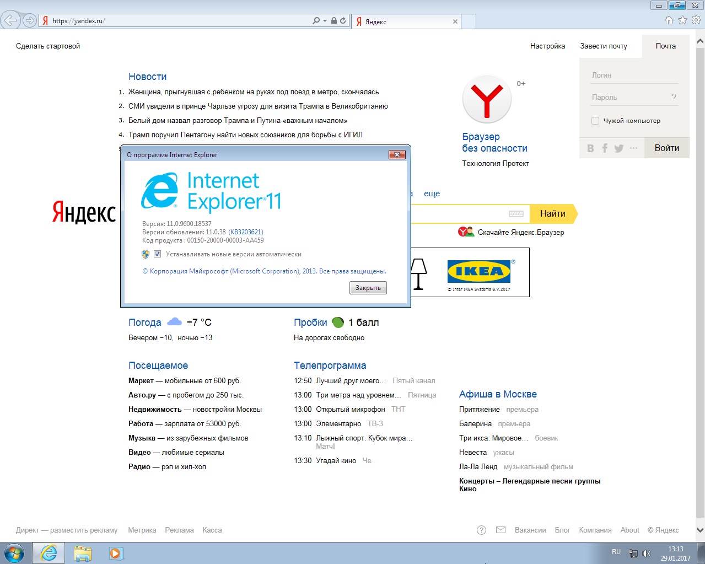Click the help question mark icon in footer

(x=481, y=530)
